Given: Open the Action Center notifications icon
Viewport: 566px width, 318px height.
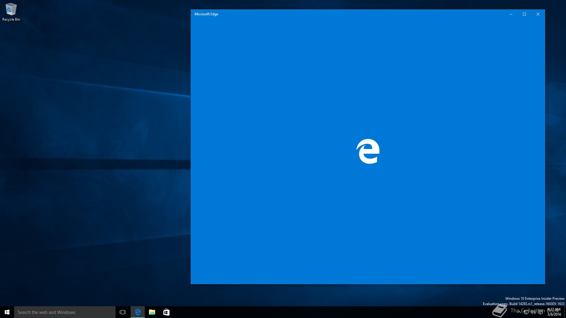Looking at the screenshot, I should point(540,312).
